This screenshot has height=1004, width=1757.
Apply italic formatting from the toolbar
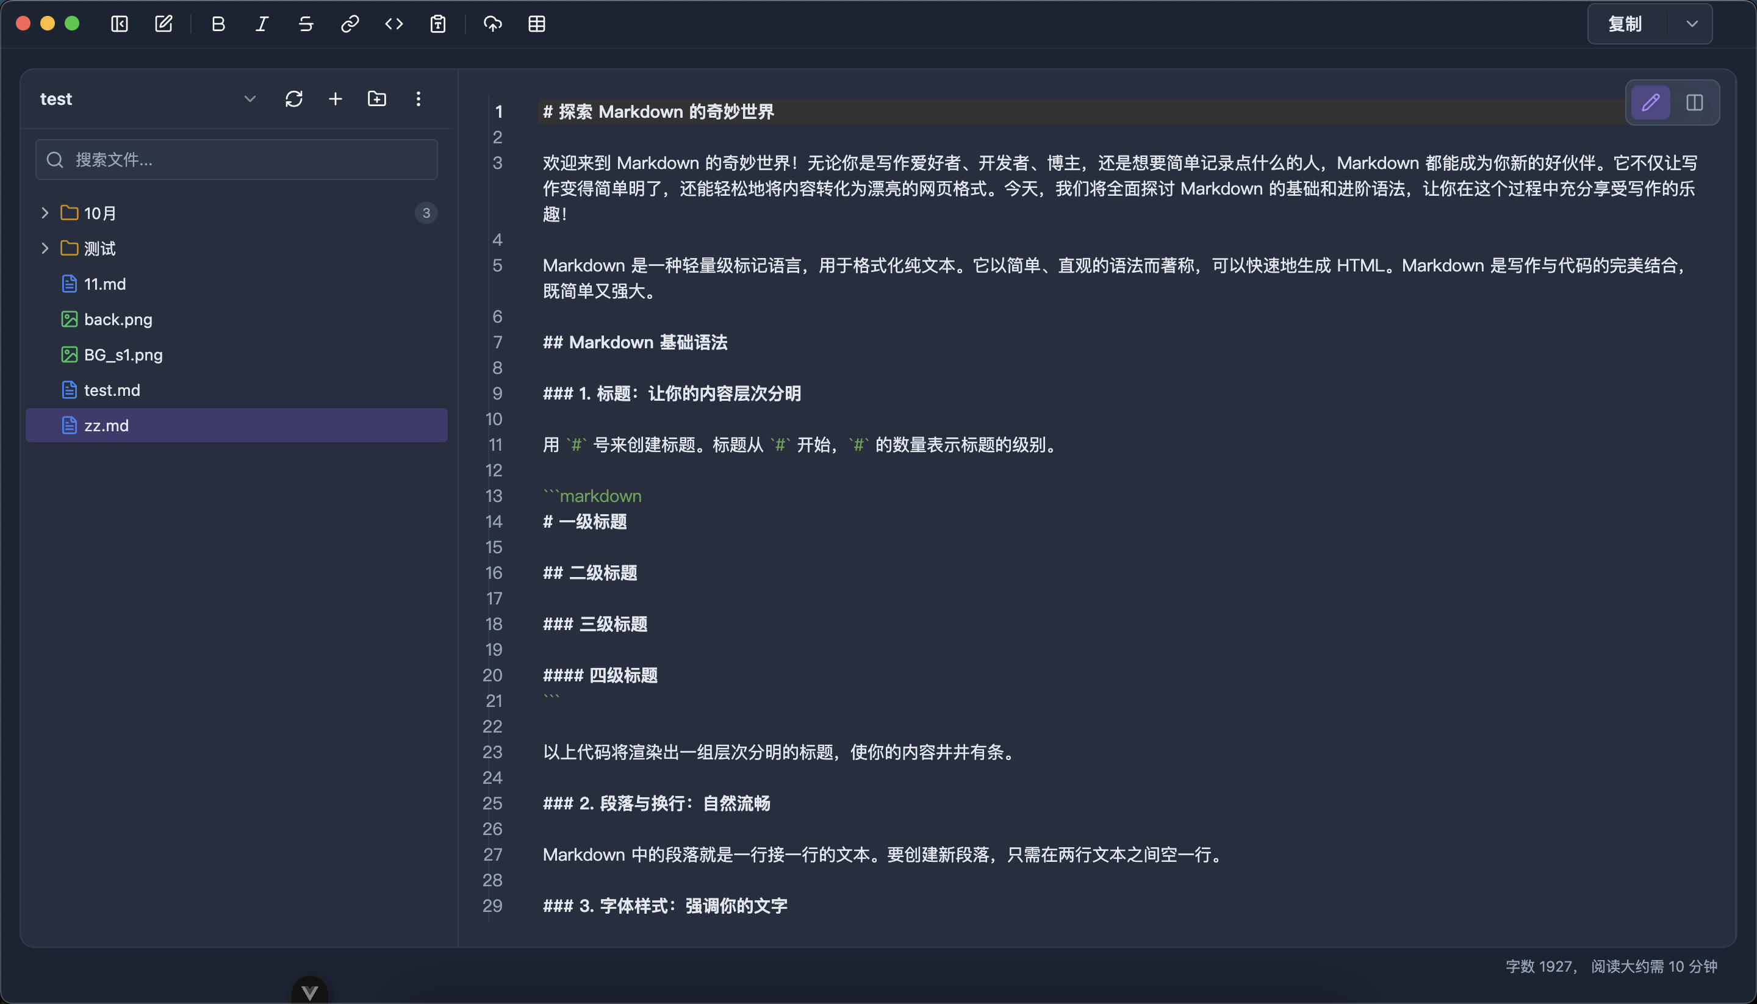(x=262, y=24)
